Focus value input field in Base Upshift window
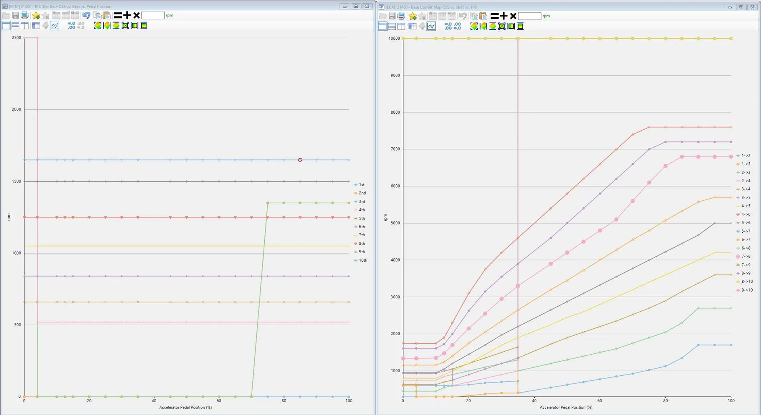Screen dimensions: 761x415 [x=529, y=16]
